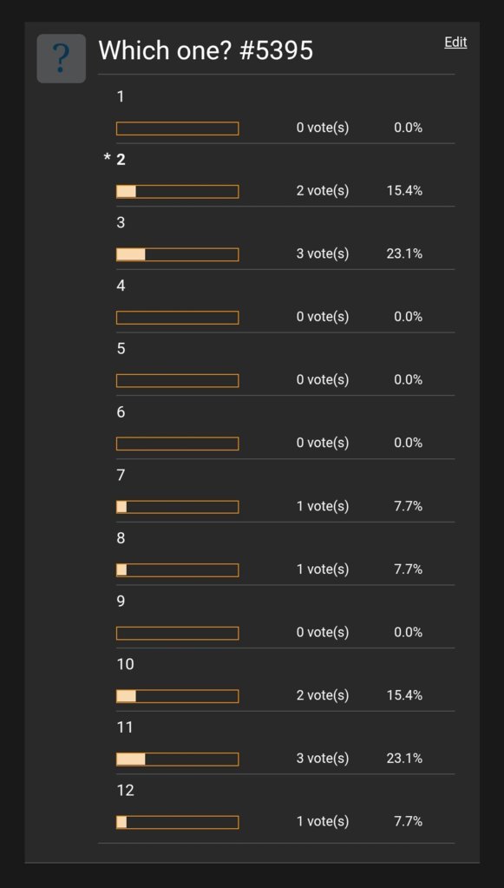The image size is (504, 888).
Task: Click the option 3 result bar
Action: (x=178, y=255)
